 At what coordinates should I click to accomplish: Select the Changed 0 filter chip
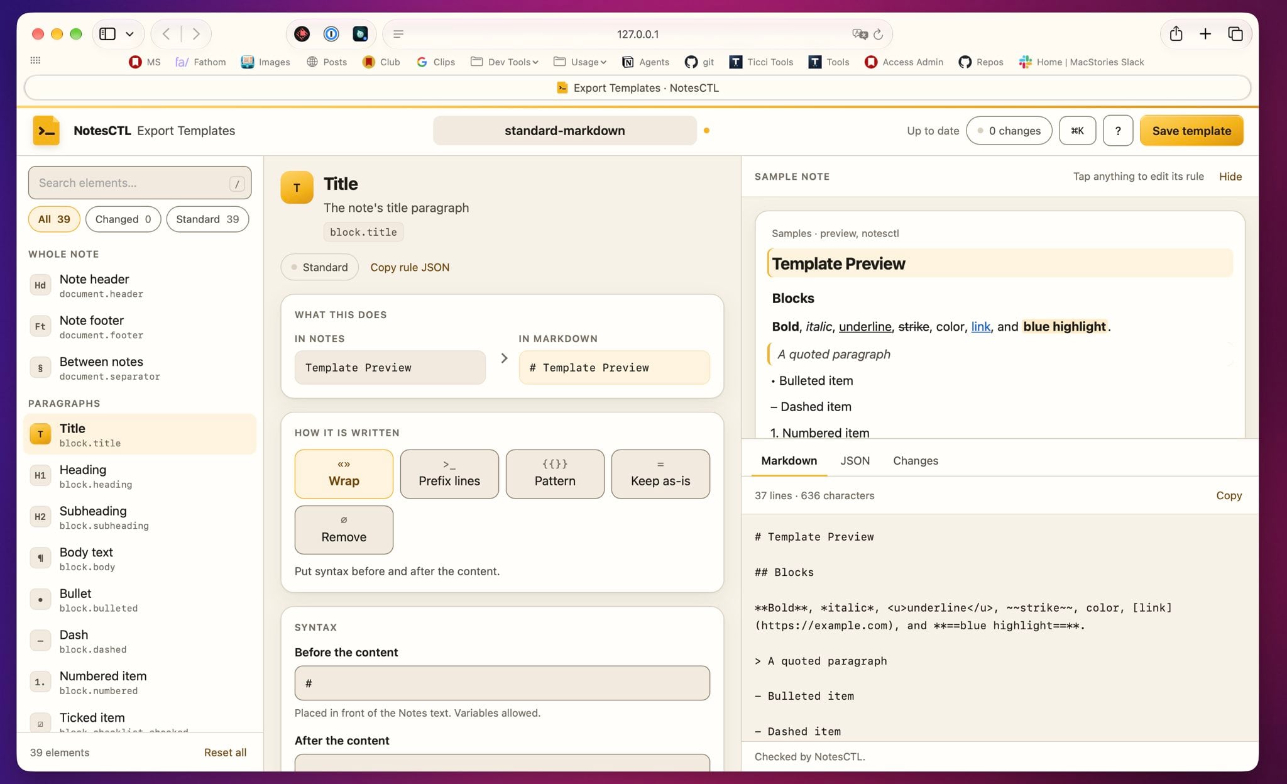(x=123, y=219)
